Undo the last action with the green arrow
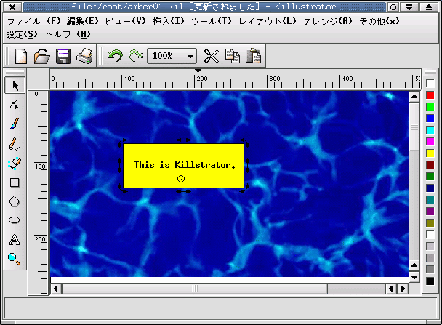This screenshot has height=325, width=442. [x=115, y=55]
